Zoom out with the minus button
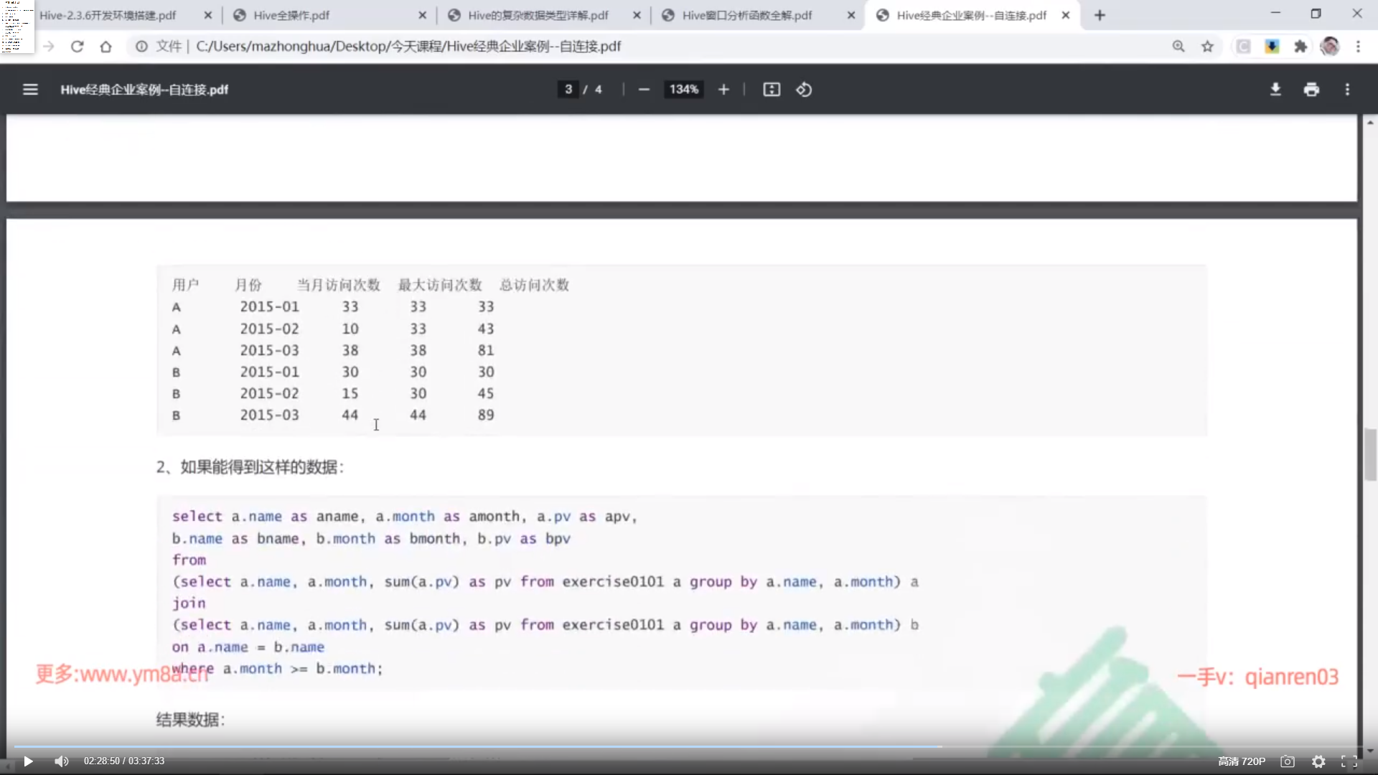Screen dimensions: 1378x775 [644, 90]
